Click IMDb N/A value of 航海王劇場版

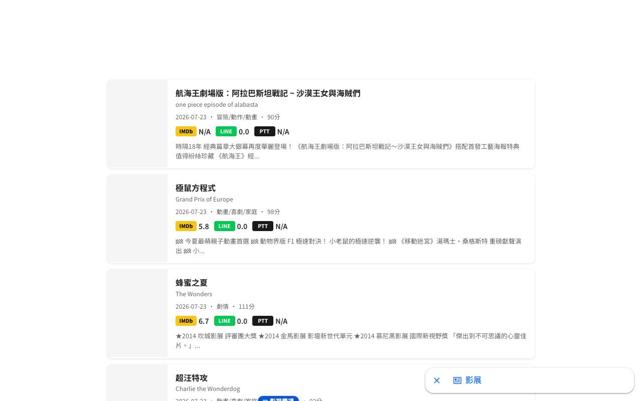pos(205,132)
